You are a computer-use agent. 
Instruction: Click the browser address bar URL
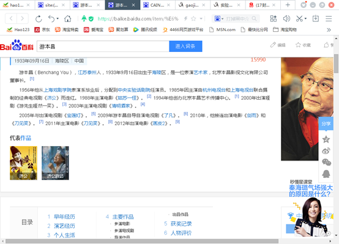138,19
